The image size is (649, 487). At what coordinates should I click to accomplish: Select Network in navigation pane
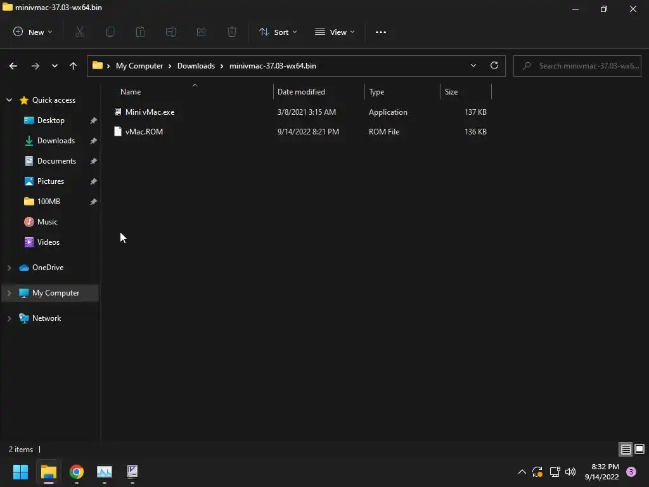46,318
